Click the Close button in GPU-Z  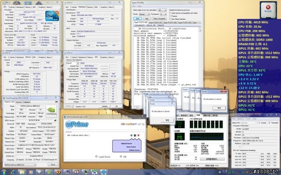tap(53, 164)
